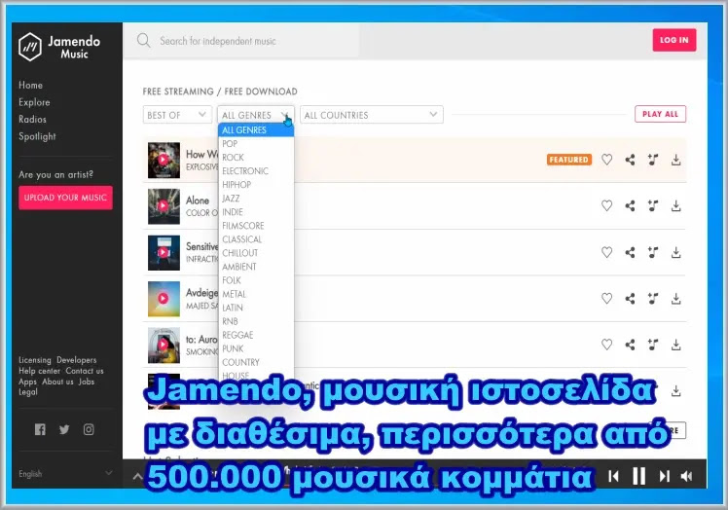Share the Avdeige track
This screenshot has height=510, width=728.
[x=630, y=298]
